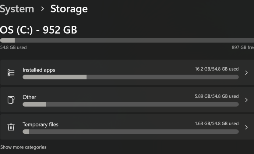
Task: Click the Temporary files usage bar
Action: click(x=131, y=132)
